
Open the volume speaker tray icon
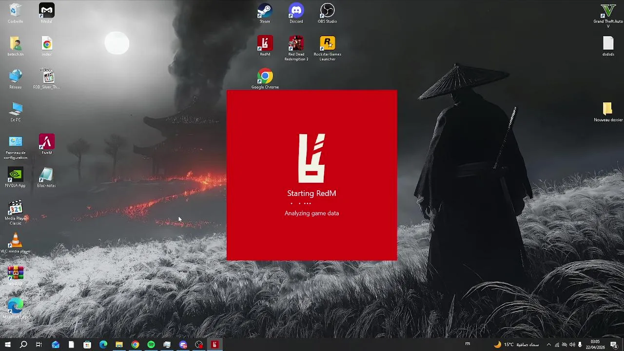click(572, 345)
